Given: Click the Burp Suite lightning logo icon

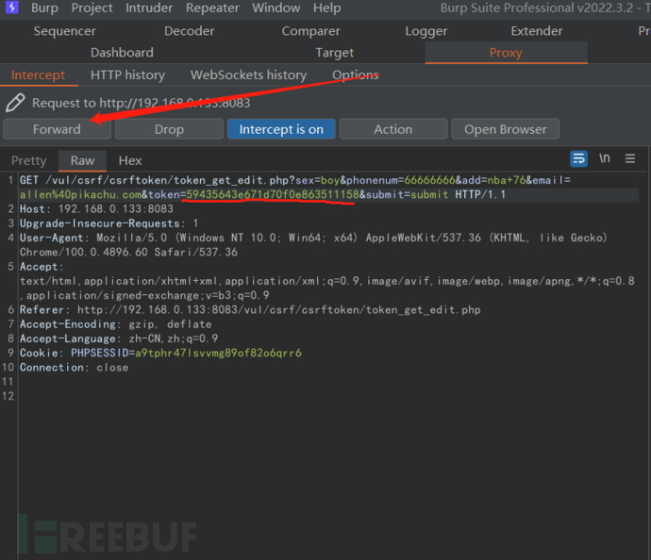Looking at the screenshot, I should (11, 7).
